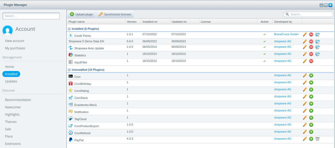Edit Shopware Auto Update with pencil icon
Image resolution: width=335 pixels, height=148 pixels.
pyautogui.click(x=305, y=47)
